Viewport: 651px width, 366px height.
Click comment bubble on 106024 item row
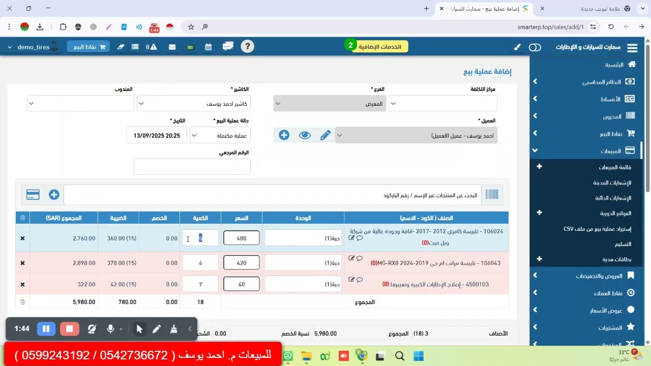(x=360, y=238)
